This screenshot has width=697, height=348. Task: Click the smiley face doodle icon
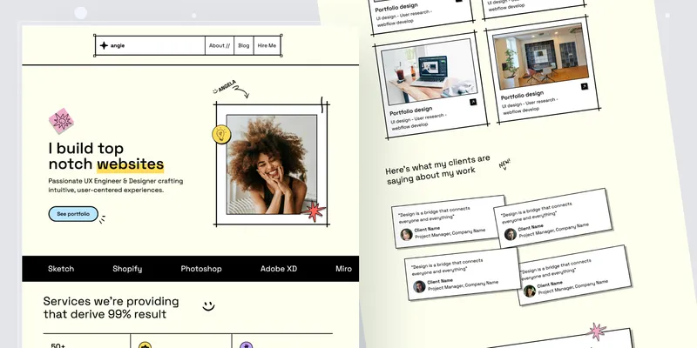click(207, 304)
